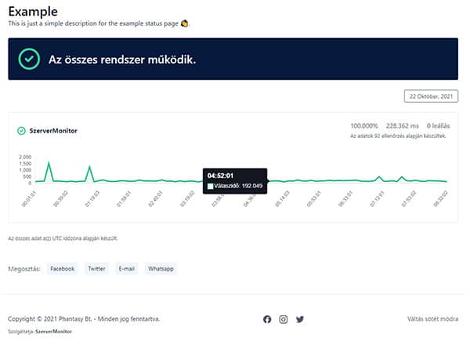Viewport: 470px width, 345px height.
Task: Click the 100.000% uptime statistic
Action: click(x=366, y=125)
